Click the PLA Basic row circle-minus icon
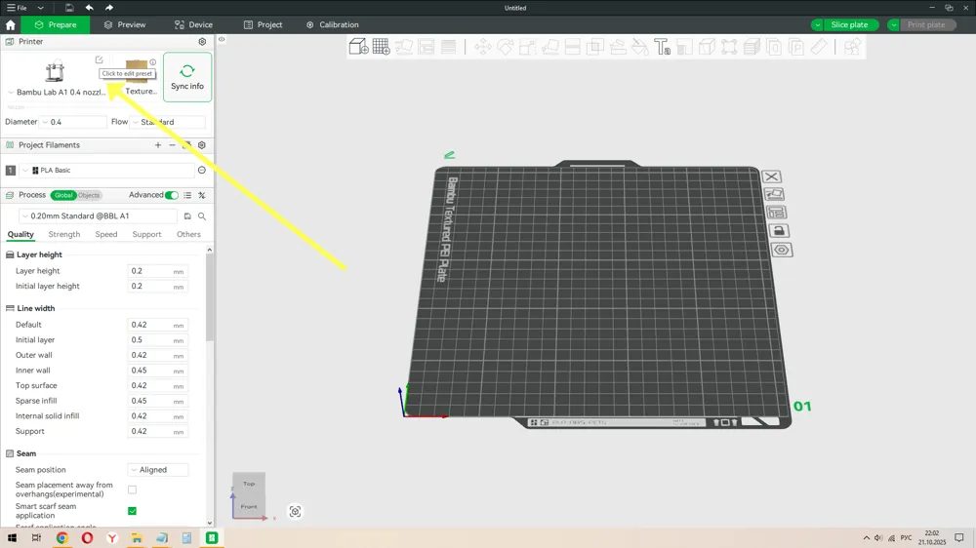The height and width of the screenshot is (548, 976). pos(202,170)
